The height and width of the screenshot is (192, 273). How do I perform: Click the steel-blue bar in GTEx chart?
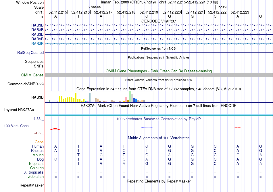(x=90, y=97)
